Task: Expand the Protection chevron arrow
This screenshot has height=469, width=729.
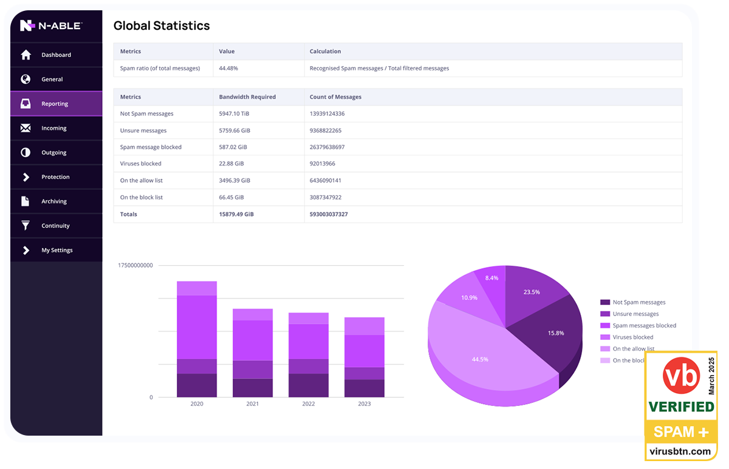Action: [x=26, y=177]
